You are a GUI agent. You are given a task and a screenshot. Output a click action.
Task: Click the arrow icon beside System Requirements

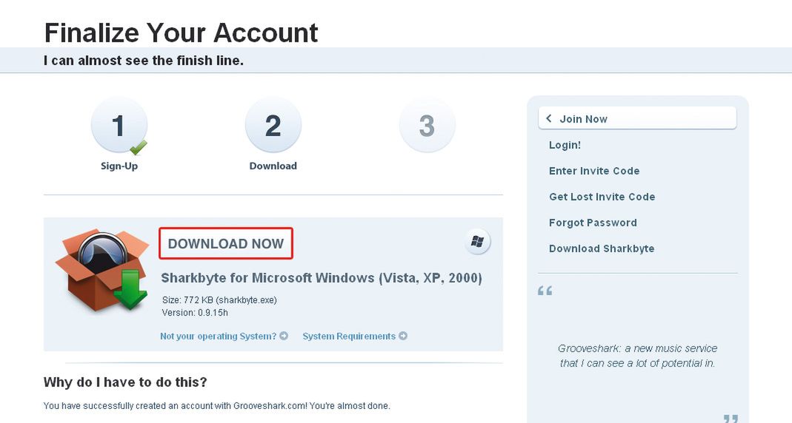403,336
